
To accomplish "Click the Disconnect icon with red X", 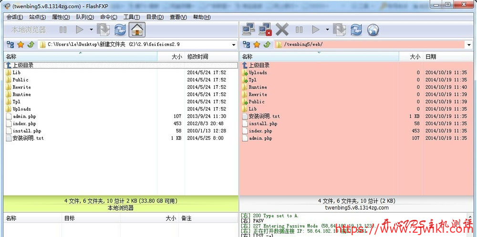I will 265,30.
